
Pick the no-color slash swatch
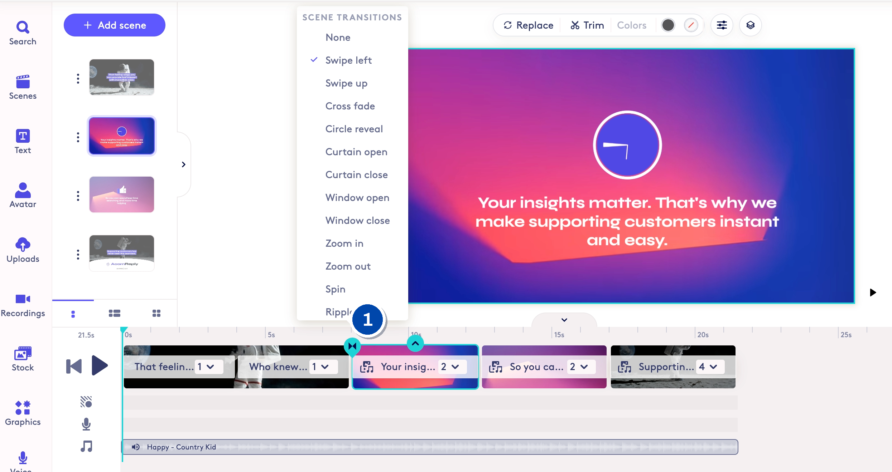coord(691,25)
